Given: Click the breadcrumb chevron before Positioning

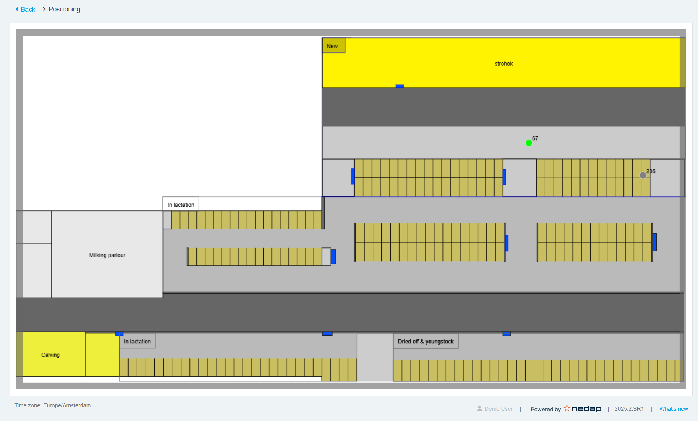Looking at the screenshot, I should (44, 9).
